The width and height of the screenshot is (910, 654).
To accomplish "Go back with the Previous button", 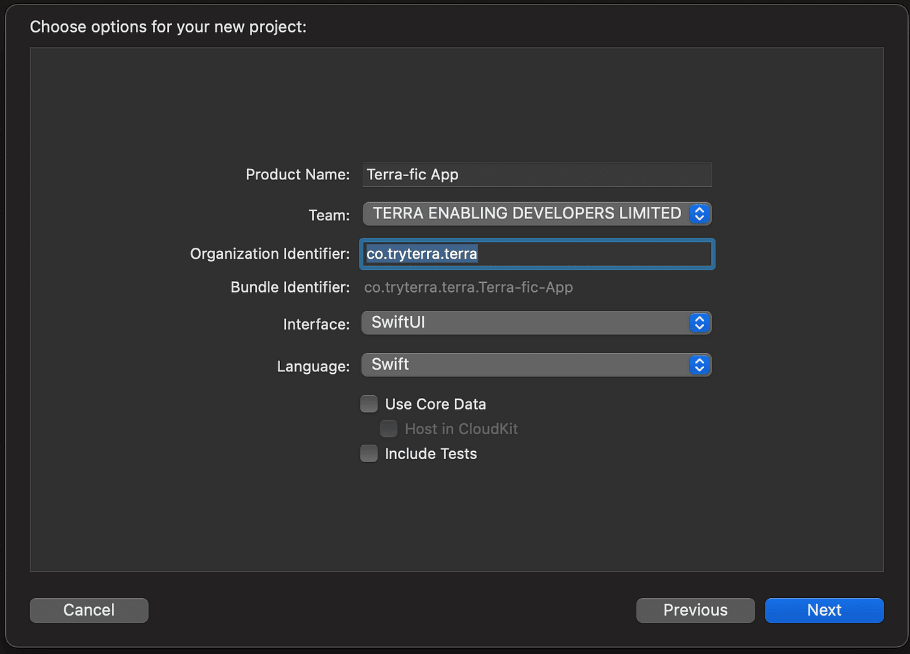I will click(695, 610).
